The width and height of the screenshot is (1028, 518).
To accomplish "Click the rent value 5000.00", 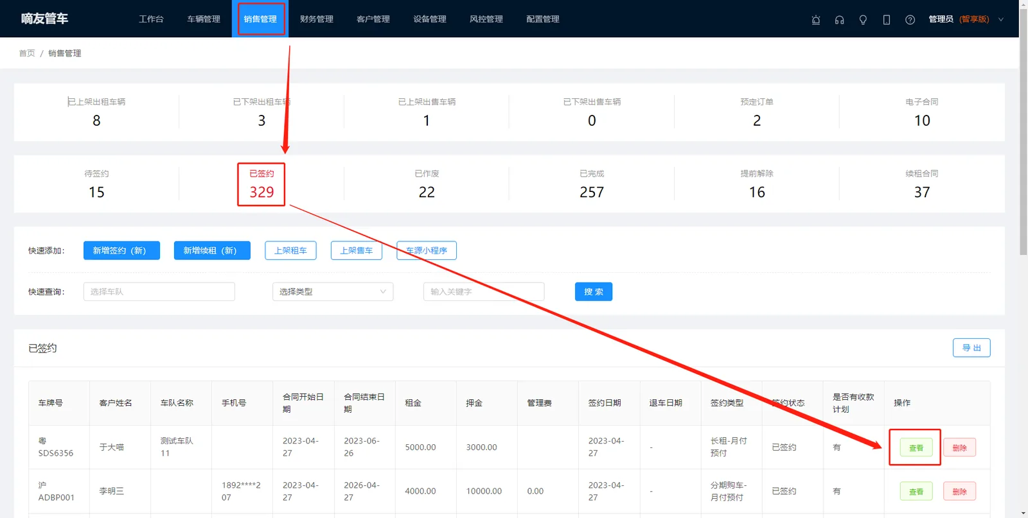I will click(421, 447).
